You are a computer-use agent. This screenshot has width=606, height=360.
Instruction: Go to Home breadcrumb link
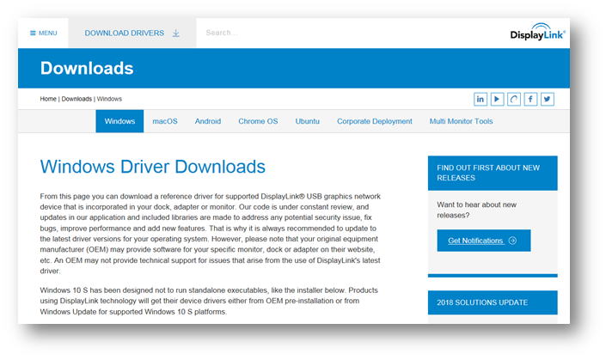pos(48,99)
